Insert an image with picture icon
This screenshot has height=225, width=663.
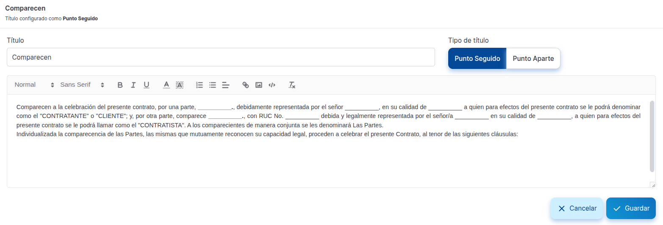point(259,85)
